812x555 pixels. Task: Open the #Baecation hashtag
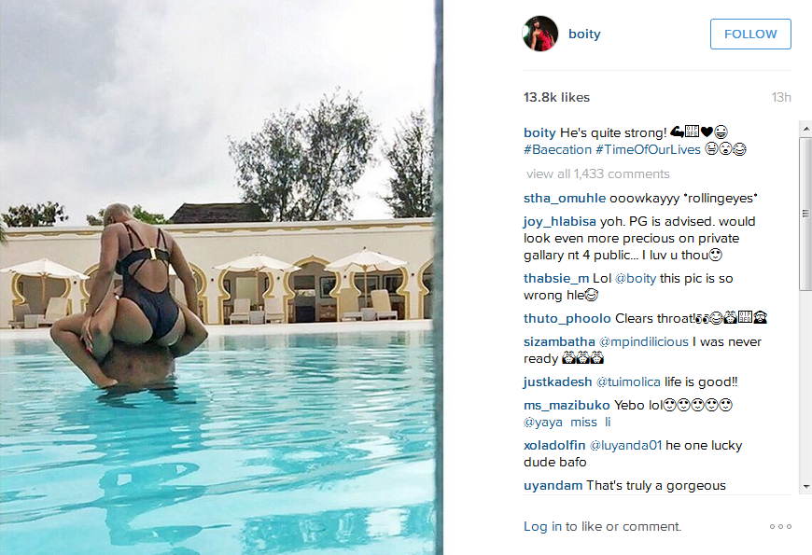(x=557, y=149)
